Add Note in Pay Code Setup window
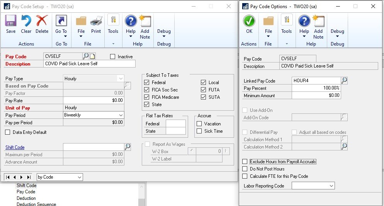 [x=145, y=27]
